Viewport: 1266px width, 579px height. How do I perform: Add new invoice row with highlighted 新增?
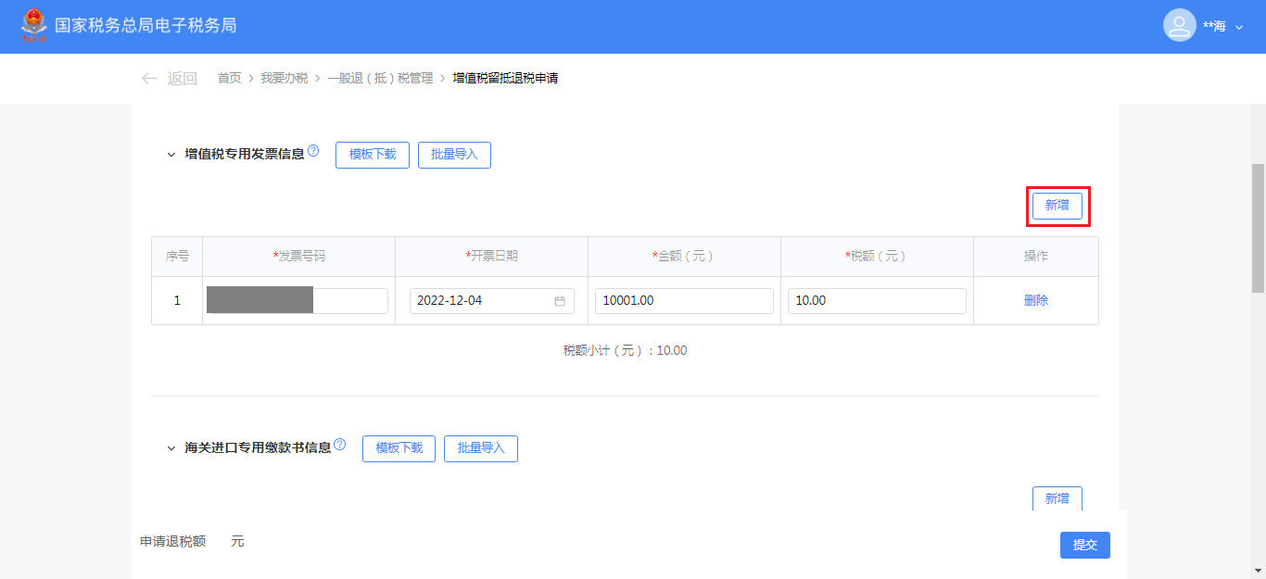[x=1057, y=206]
